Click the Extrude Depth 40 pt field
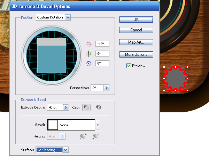This screenshot has height=157, width=209. [55, 107]
